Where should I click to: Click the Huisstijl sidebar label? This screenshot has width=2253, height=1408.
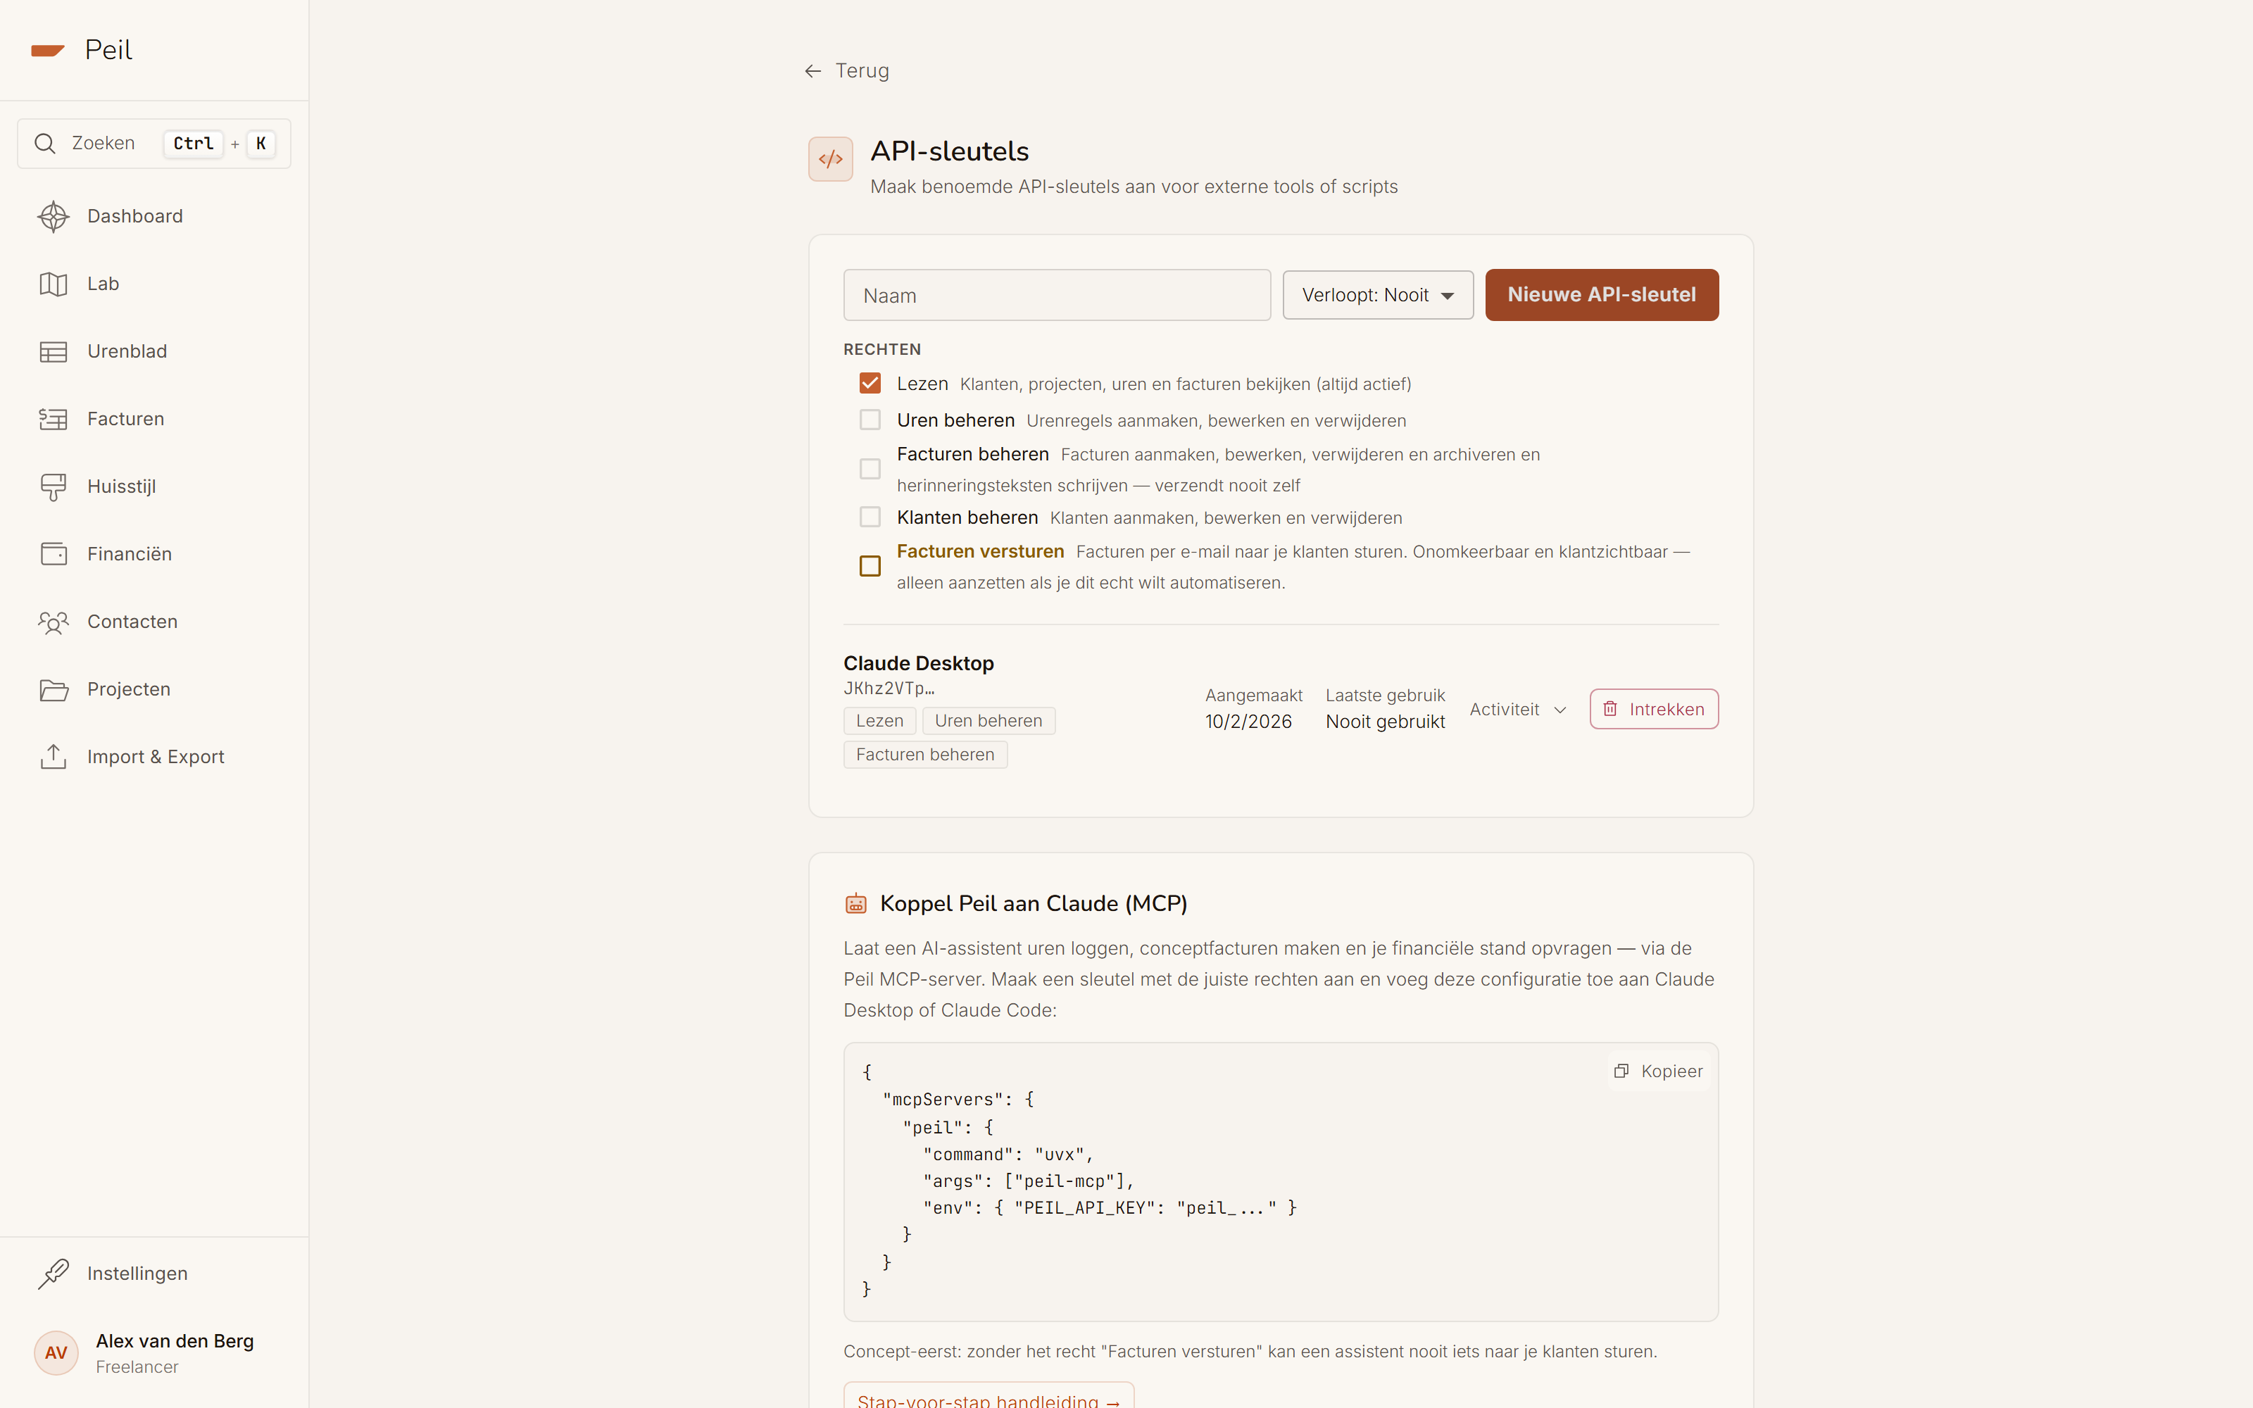[x=122, y=487]
